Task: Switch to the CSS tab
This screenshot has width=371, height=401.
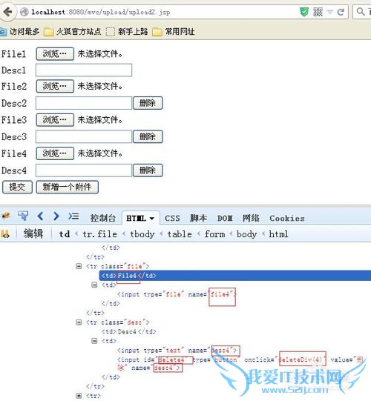Action: coord(172,218)
